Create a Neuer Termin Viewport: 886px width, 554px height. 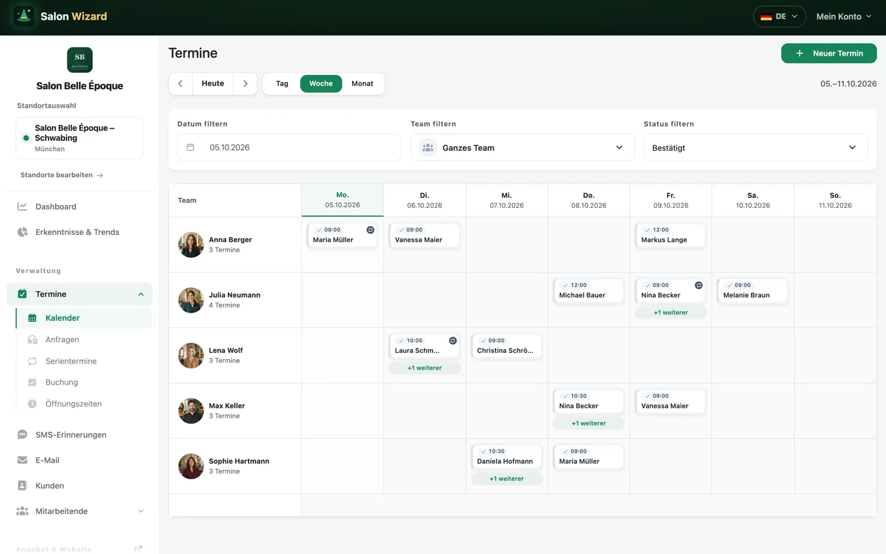[829, 53]
